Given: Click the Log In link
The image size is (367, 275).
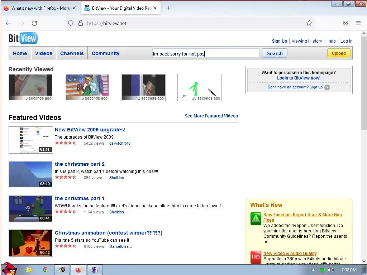Looking at the screenshot, I should click(346, 41).
